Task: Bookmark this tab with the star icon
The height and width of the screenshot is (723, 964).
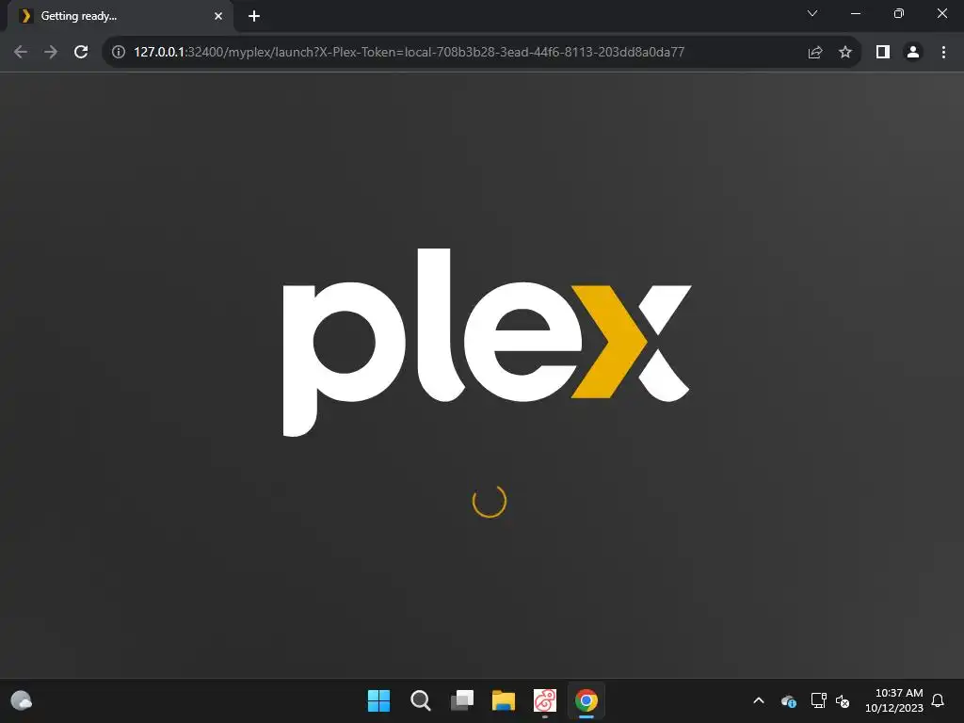Action: tap(845, 52)
